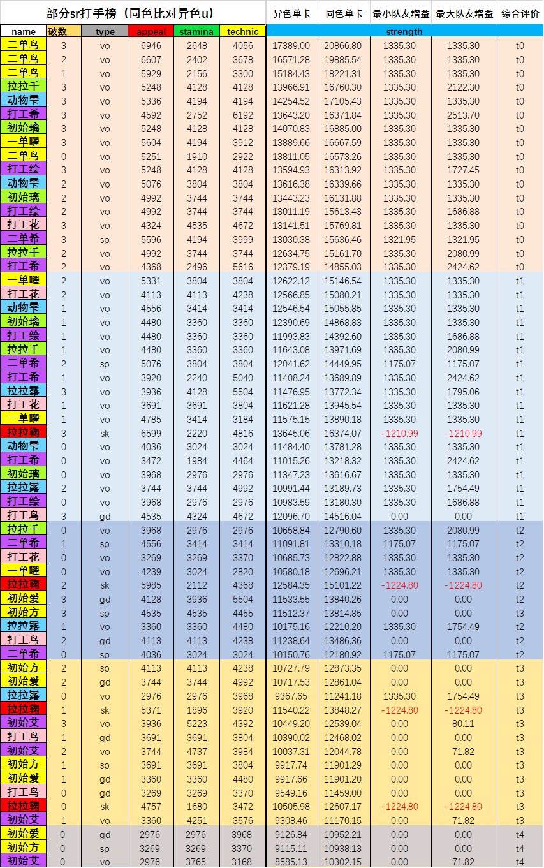This screenshot has height=868, width=544.
Task: Select stamina value 5223
Action: 196,723
